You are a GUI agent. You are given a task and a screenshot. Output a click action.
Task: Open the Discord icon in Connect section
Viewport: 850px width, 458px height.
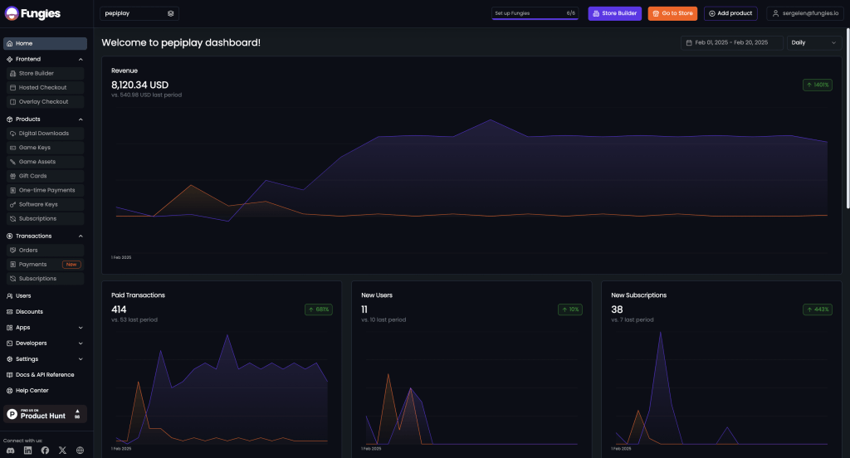tap(10, 451)
